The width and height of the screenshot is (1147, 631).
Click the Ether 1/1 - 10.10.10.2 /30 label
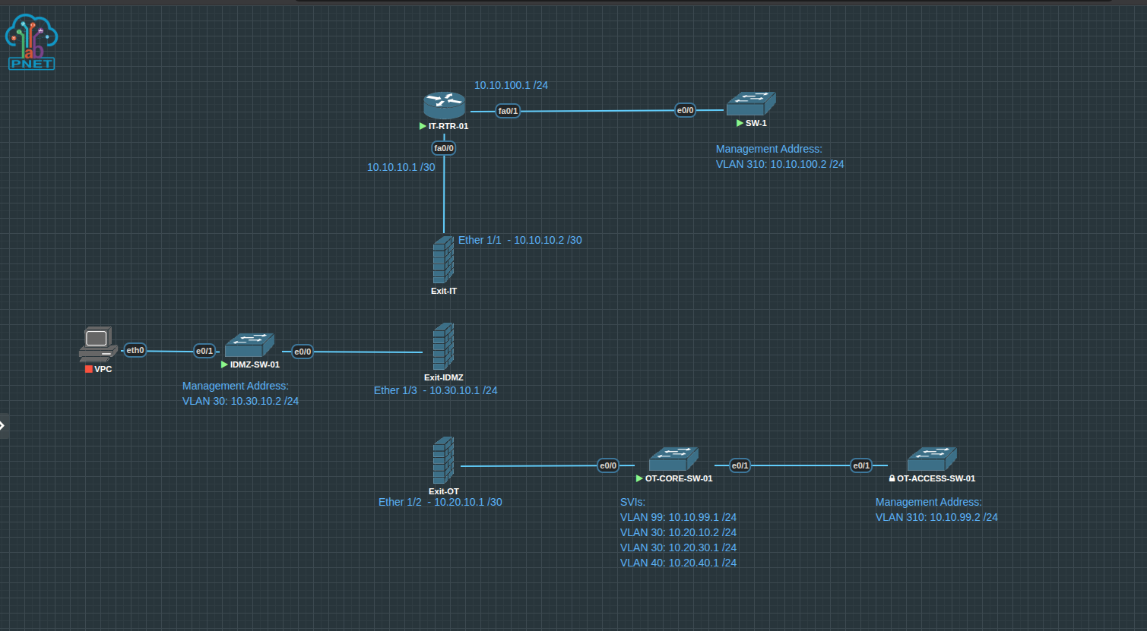point(520,240)
